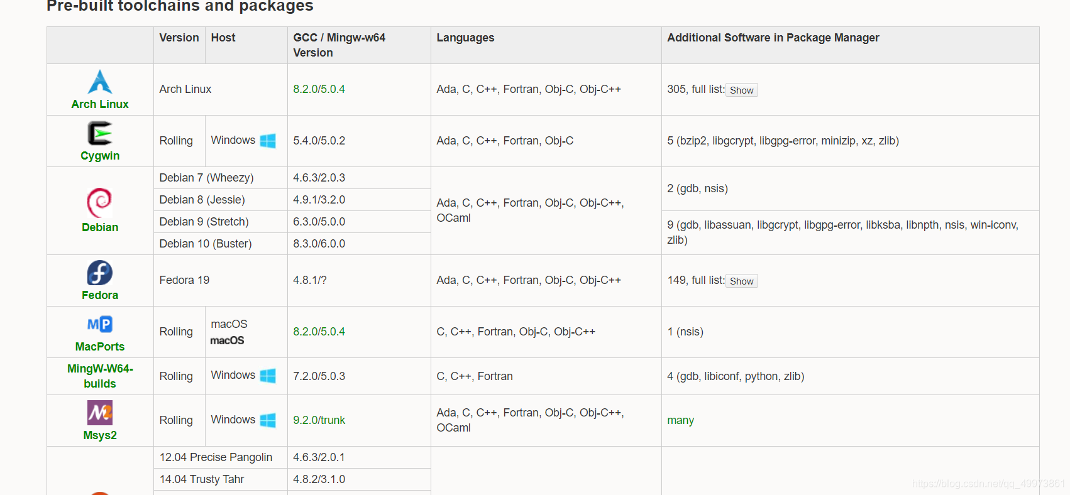
Task: Select the Debian 8 (Jessie) cell
Action: click(x=221, y=200)
